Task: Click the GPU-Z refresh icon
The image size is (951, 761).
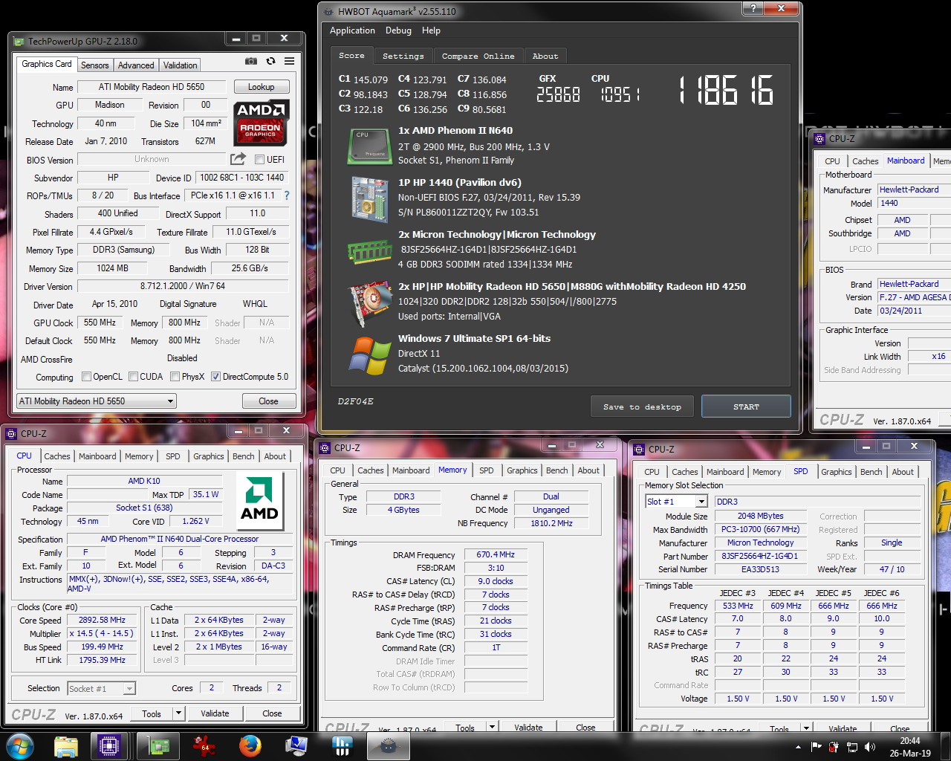Action: tap(270, 61)
